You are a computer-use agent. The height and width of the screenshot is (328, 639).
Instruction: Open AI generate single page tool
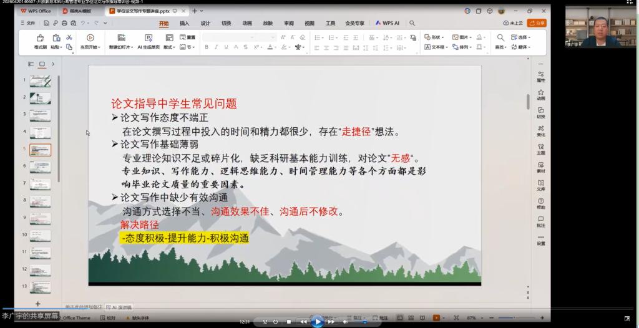click(148, 39)
